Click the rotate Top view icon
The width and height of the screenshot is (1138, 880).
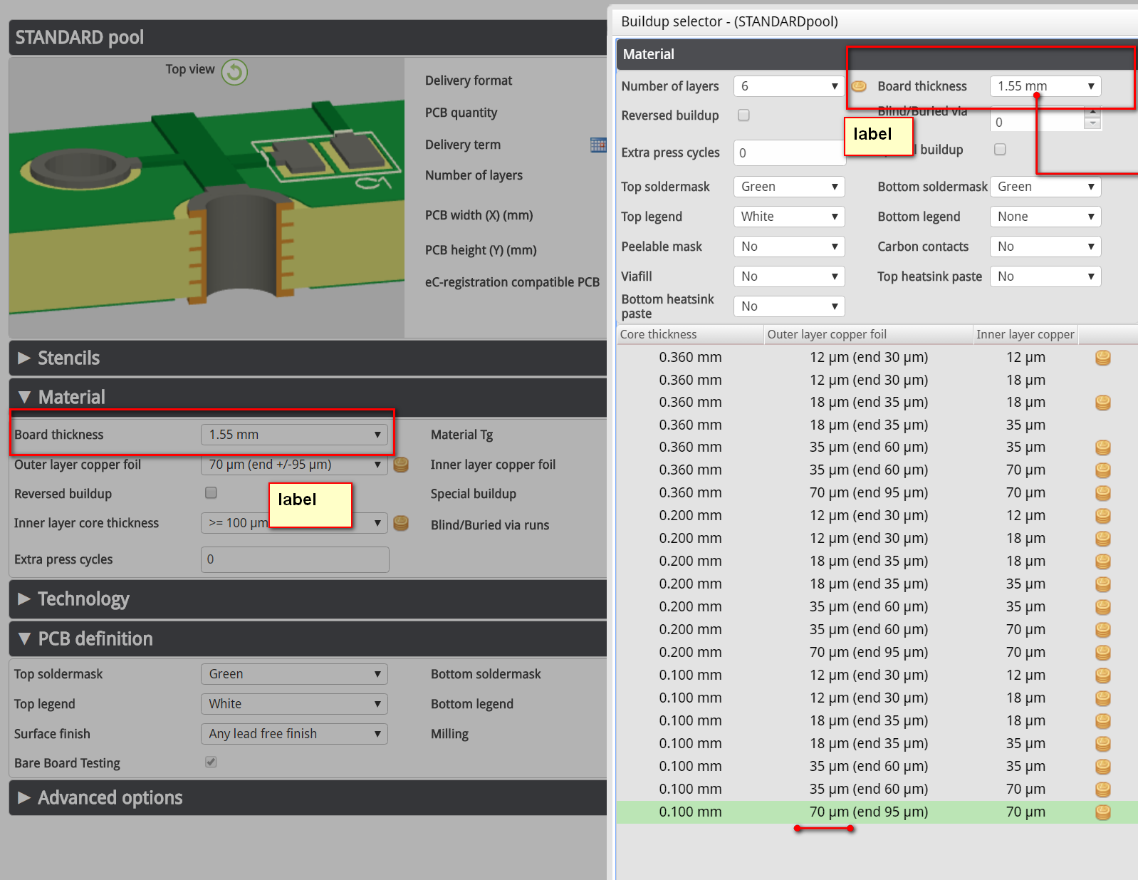(x=234, y=72)
